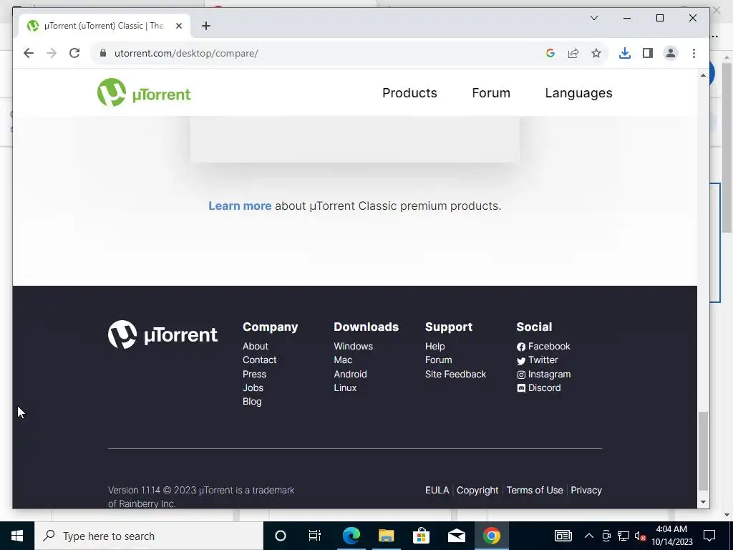Click Chrome icon in taskbar
Image resolution: width=733 pixels, height=550 pixels.
pyautogui.click(x=491, y=536)
